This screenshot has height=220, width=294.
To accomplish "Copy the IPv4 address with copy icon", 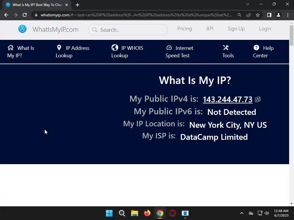I will (258, 99).
